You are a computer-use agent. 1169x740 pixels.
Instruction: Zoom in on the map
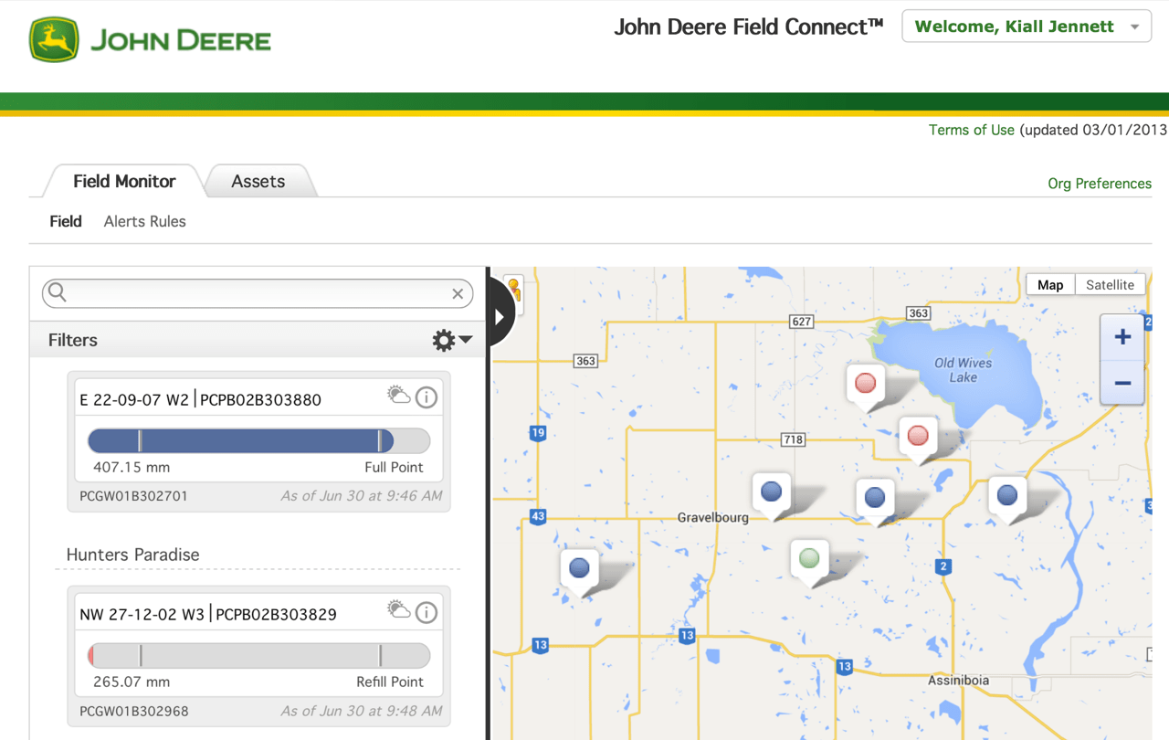1122,337
